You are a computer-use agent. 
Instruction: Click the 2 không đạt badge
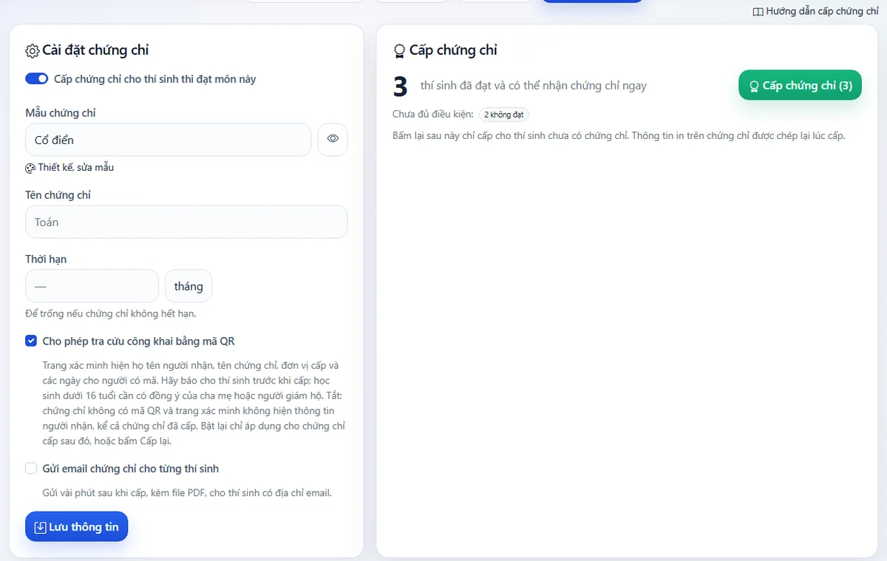point(504,115)
